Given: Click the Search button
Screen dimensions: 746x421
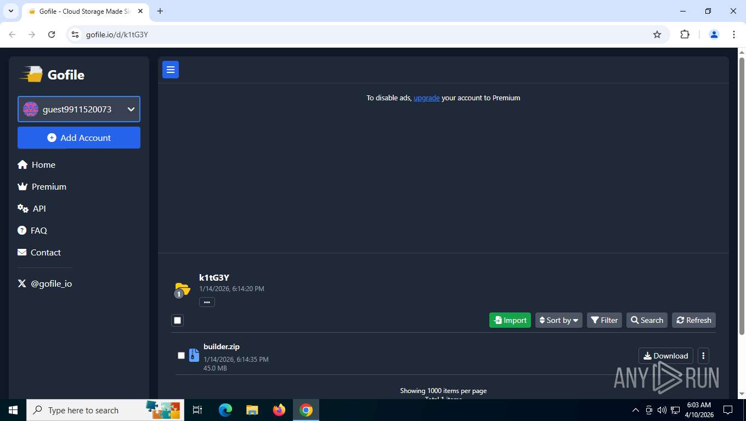Looking at the screenshot, I should tap(647, 320).
